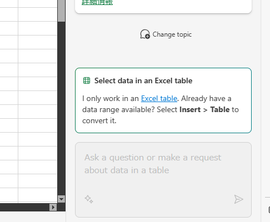Click the partially visible icon at the right edge
Image resolution: width=270 pixels, height=222 pixels.
pos(269,210)
